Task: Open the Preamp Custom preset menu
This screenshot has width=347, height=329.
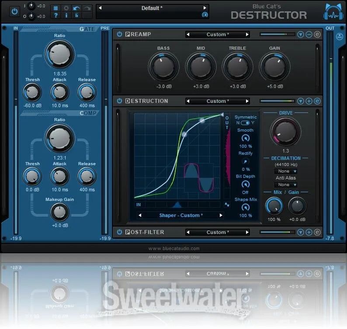Action: [x=218, y=34]
